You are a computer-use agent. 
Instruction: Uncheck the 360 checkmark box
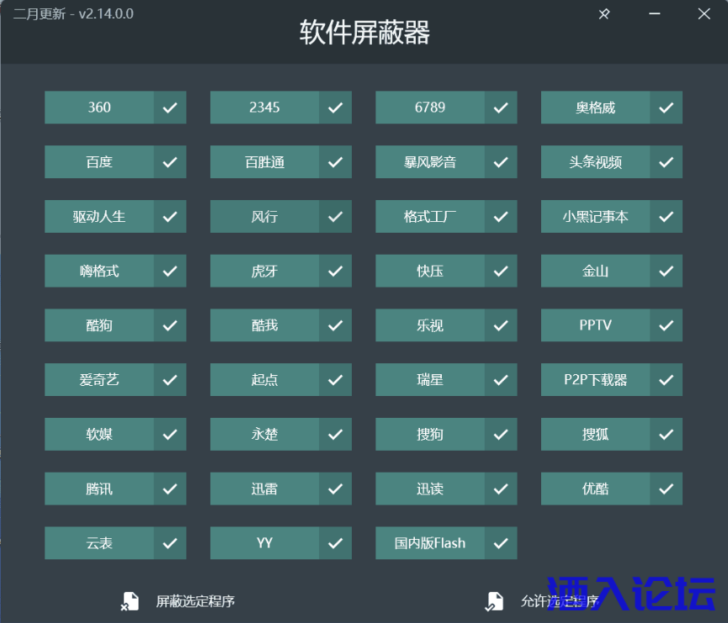tap(170, 108)
